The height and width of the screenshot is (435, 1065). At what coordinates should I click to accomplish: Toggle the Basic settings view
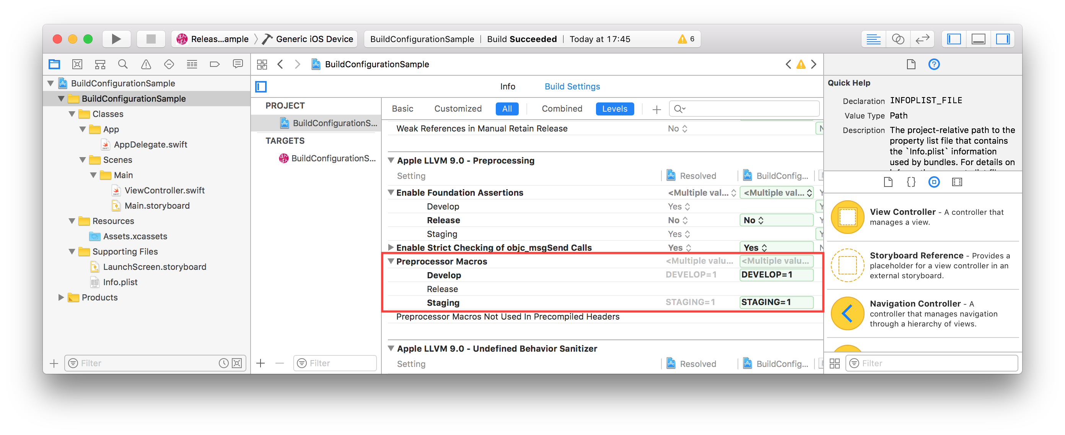[x=402, y=109]
